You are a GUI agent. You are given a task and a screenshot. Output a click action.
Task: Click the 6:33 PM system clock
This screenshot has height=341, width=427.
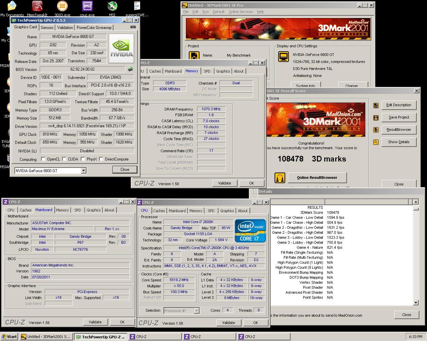(x=415, y=337)
